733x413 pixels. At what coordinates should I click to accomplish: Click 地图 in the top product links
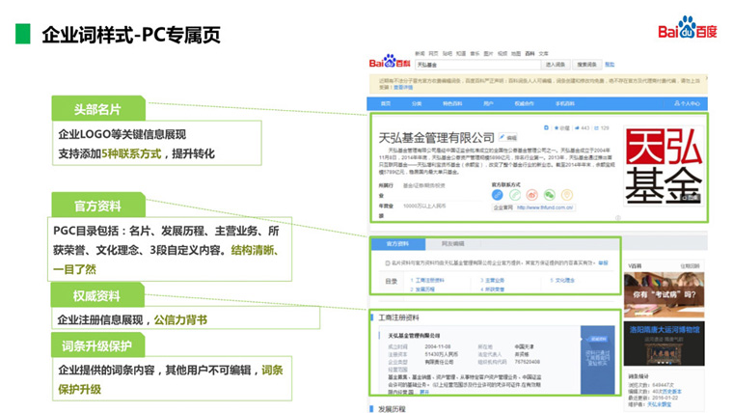(x=516, y=54)
